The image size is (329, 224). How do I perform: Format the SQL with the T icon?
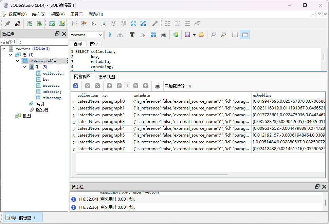click(132, 34)
